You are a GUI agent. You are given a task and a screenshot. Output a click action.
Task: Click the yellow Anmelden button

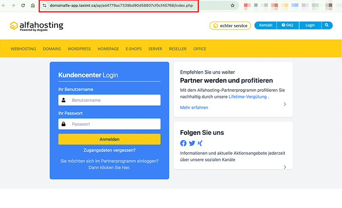[109, 139]
